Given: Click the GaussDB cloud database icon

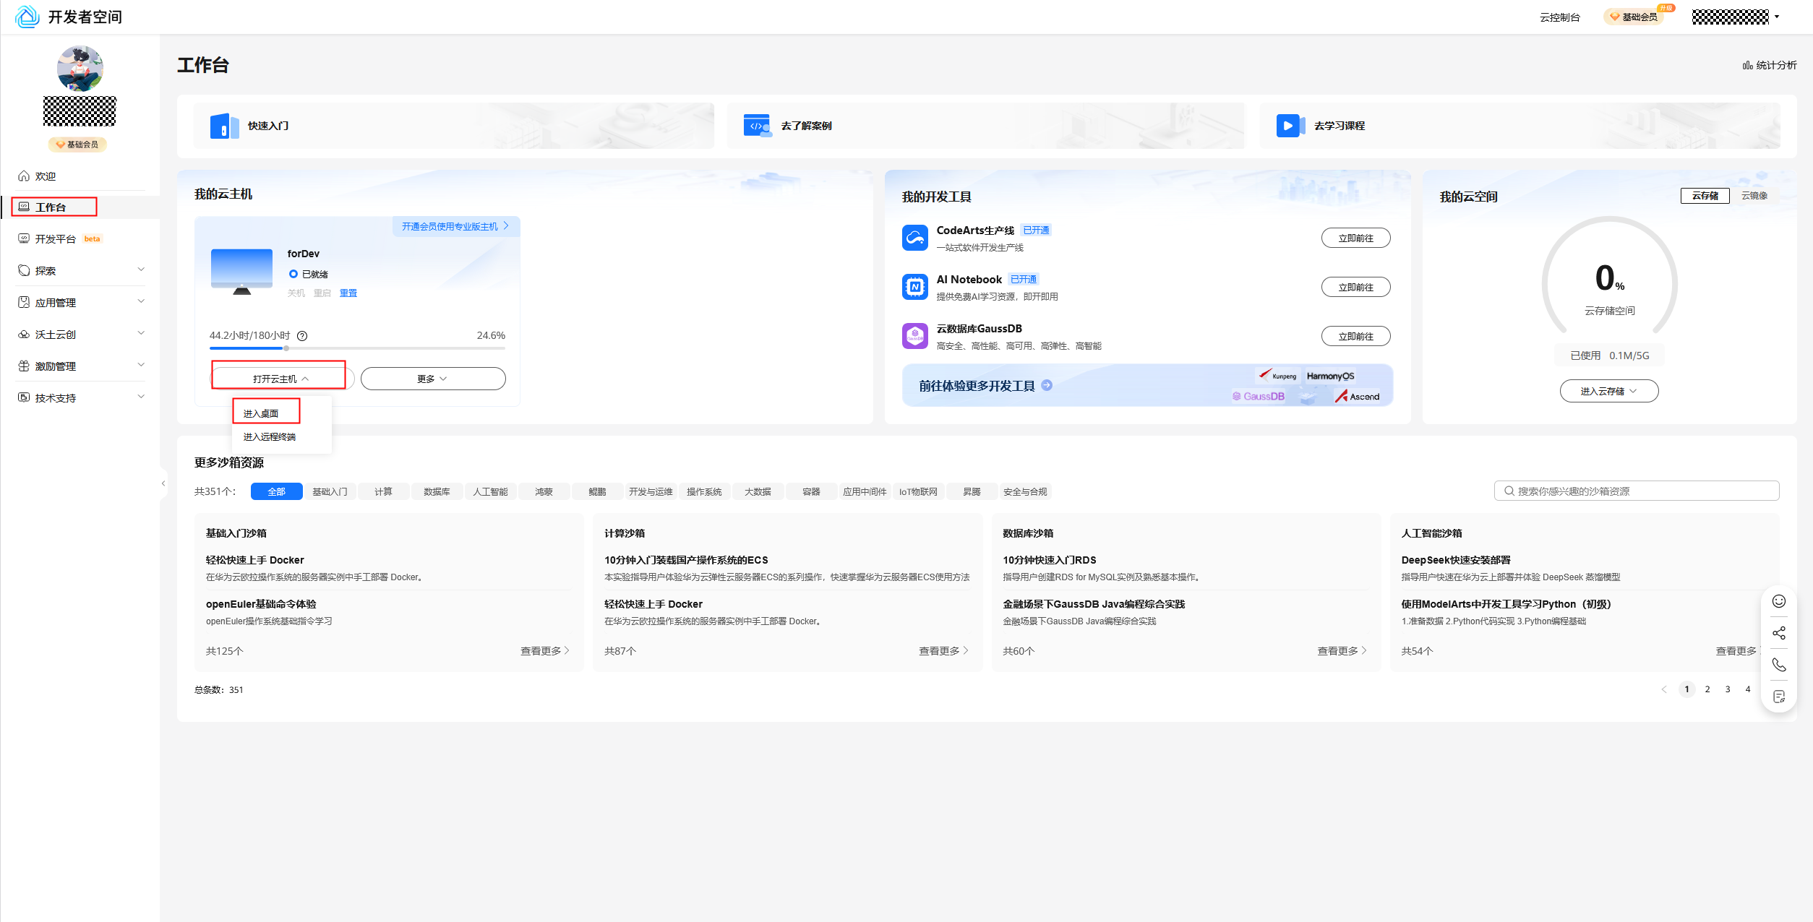Looking at the screenshot, I should pos(914,336).
